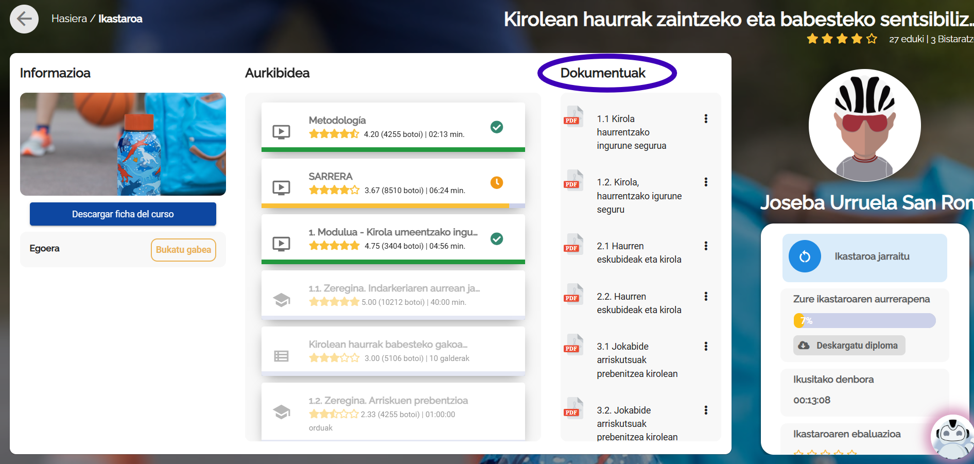
Task: Go to Hasiera in the breadcrumb
Action: pyautogui.click(x=69, y=19)
